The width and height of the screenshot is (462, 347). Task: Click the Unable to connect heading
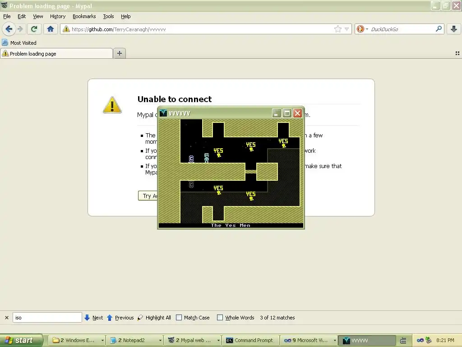[x=175, y=99]
